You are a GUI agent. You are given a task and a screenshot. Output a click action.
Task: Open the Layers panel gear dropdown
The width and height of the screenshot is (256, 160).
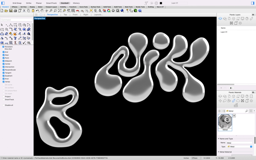253,15
